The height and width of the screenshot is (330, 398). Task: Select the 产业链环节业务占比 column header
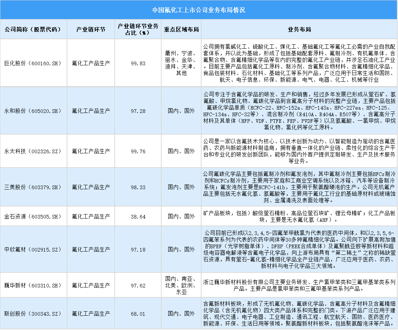138,29
